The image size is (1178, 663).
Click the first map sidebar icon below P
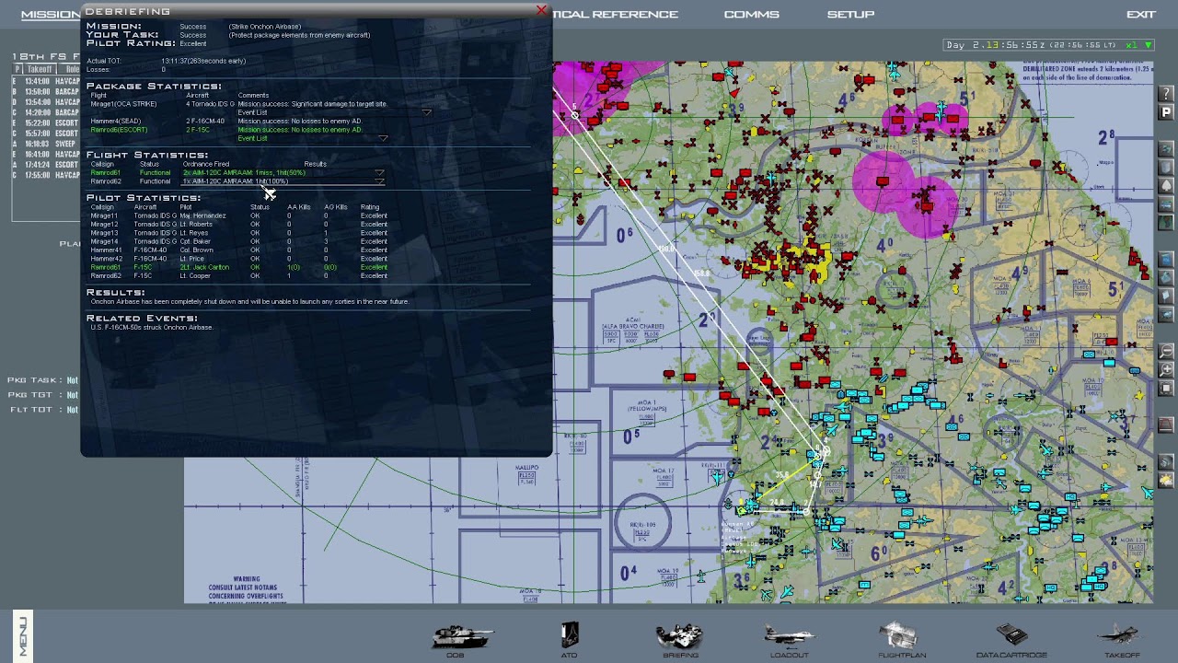[x=1166, y=148]
